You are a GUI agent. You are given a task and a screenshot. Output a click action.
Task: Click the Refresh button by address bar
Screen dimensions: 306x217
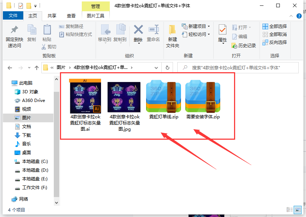coord(168,67)
